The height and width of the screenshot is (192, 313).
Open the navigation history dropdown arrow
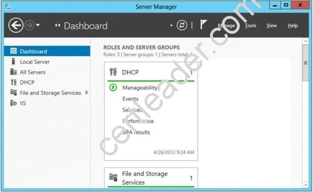pyautogui.click(x=38, y=26)
